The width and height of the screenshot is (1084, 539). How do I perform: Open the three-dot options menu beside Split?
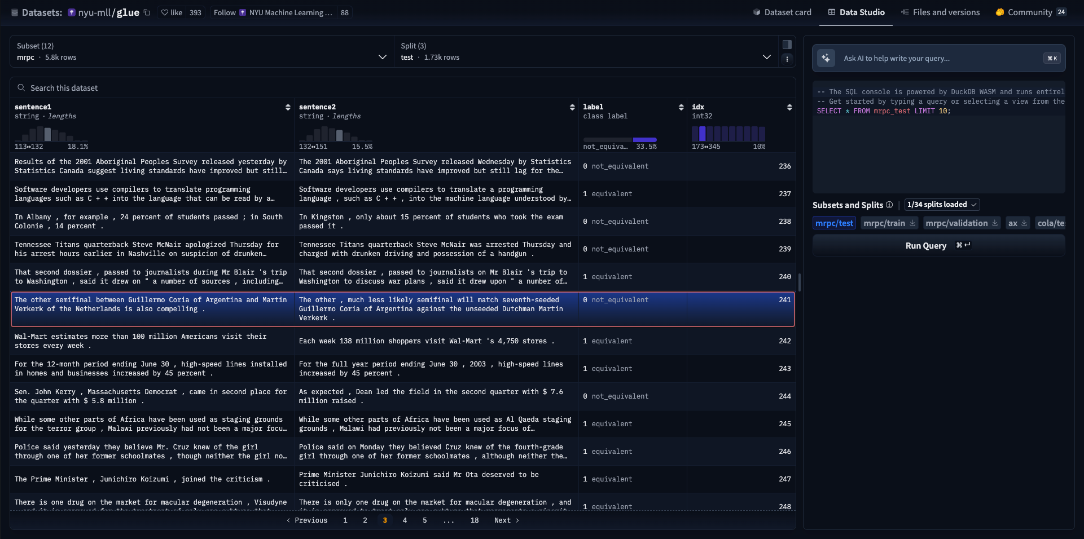787,59
